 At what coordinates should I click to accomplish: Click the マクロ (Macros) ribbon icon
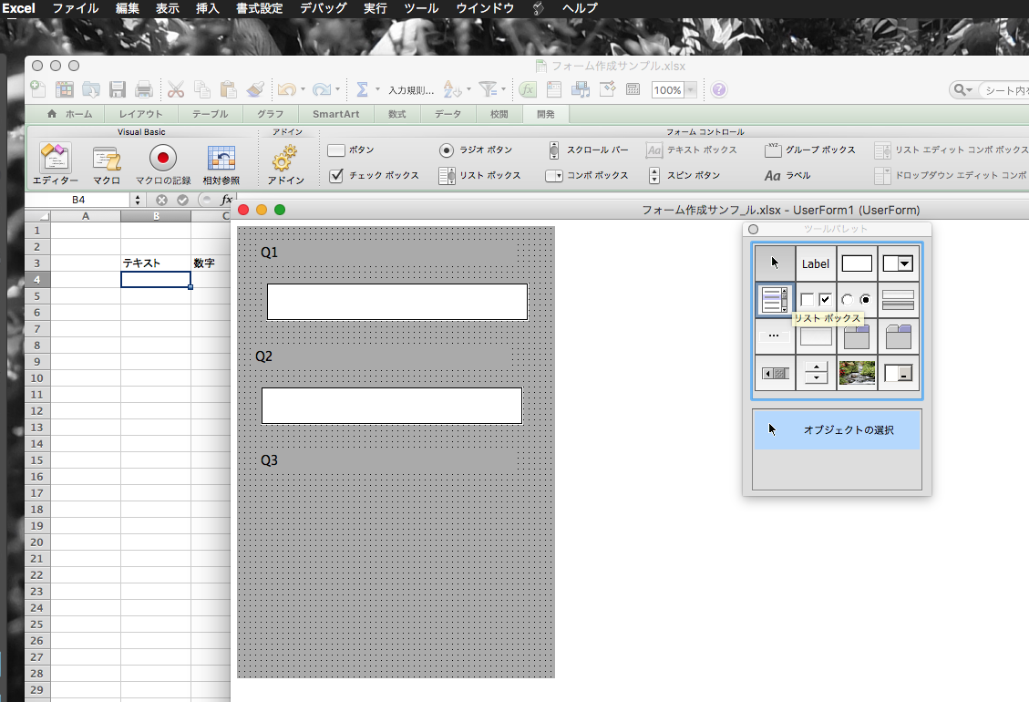(x=107, y=160)
